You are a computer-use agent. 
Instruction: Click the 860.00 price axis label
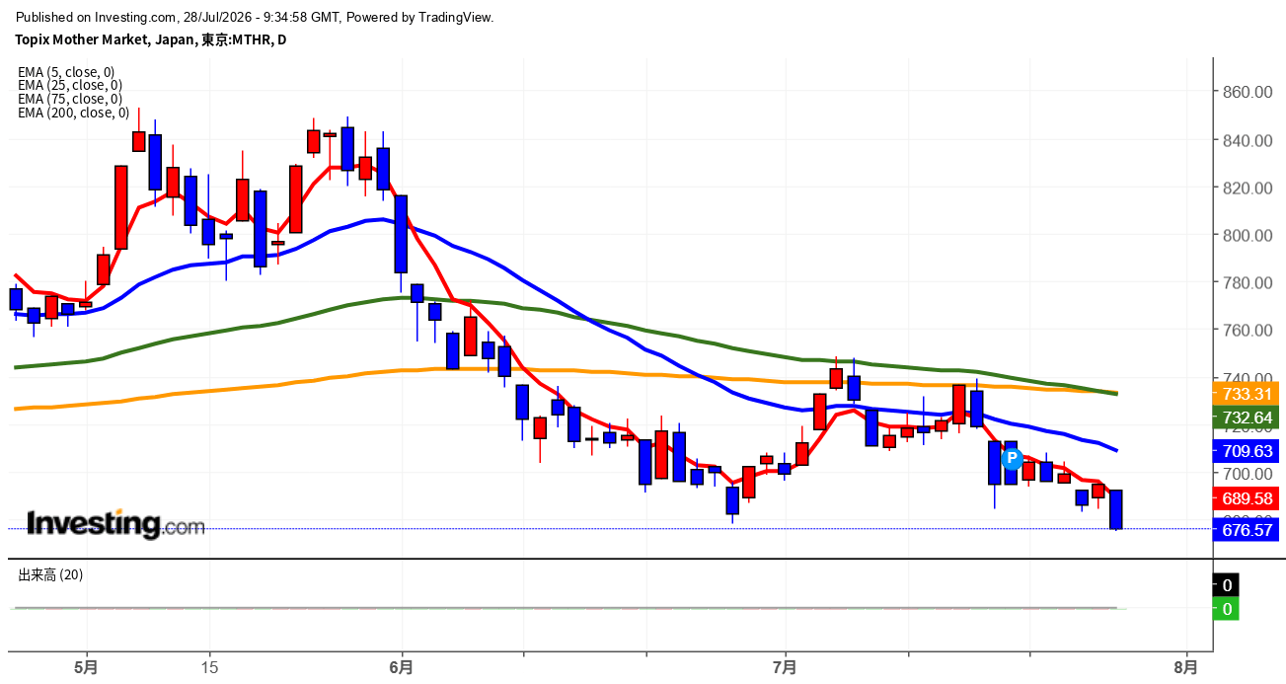coord(1248,92)
